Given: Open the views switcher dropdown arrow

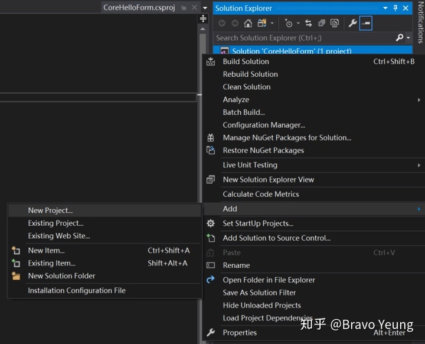Looking at the screenshot, I should (x=272, y=24).
